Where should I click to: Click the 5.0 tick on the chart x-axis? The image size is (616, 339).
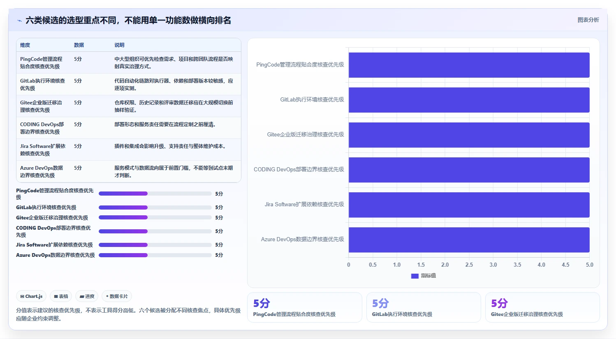tap(589, 265)
